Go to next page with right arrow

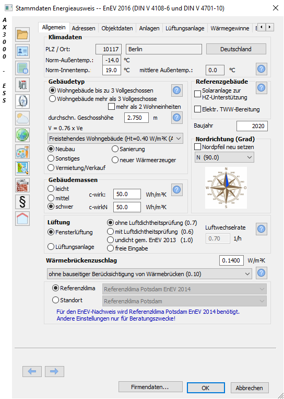54,371
